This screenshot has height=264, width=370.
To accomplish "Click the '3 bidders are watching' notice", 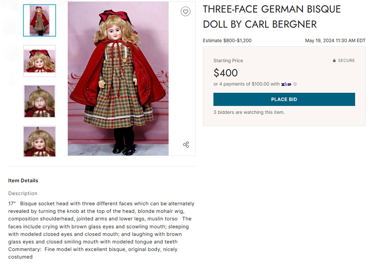I will pos(249,112).
